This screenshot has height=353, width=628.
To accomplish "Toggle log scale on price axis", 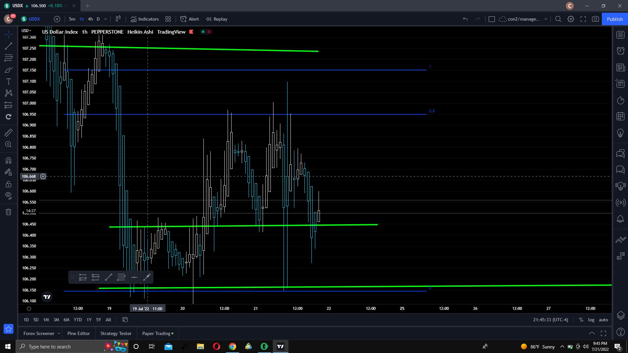I will 591,320.
